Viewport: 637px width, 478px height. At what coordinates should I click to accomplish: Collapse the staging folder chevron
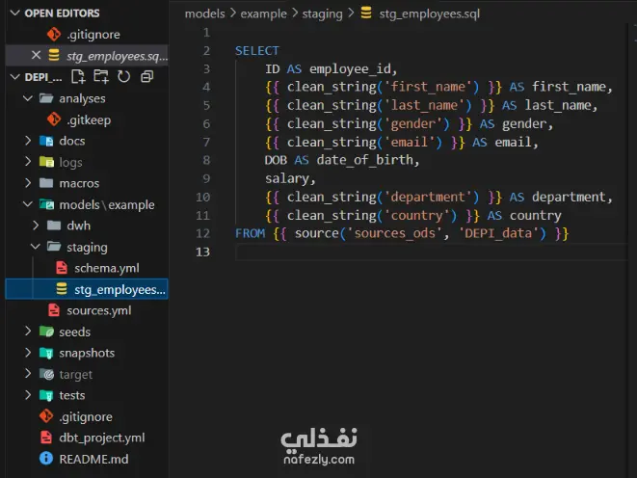pyautogui.click(x=36, y=246)
